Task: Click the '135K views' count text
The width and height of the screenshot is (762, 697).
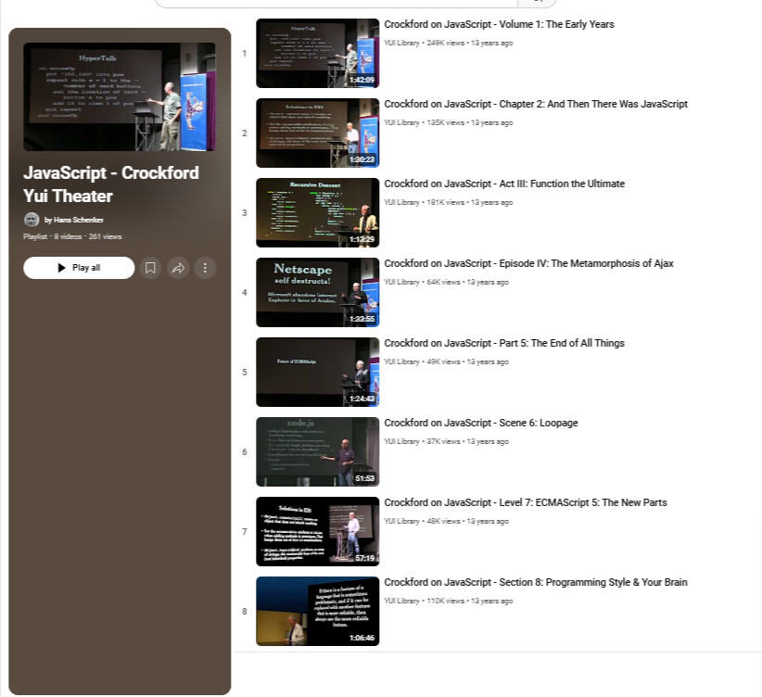Action: coord(446,122)
